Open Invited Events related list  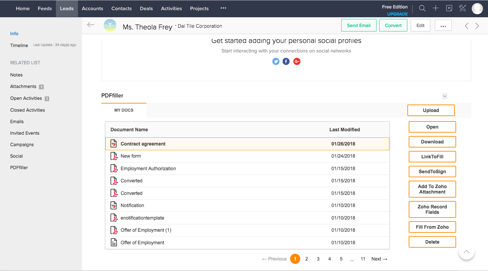(x=25, y=133)
